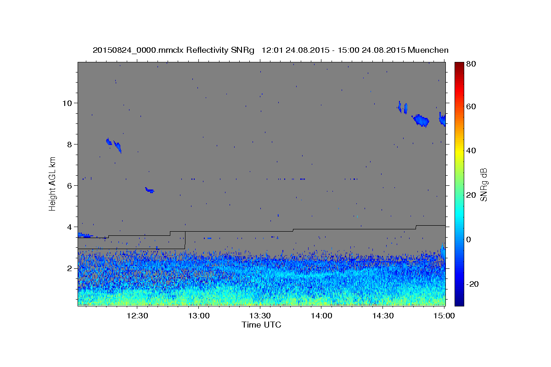Click the 15:00 time tick label
The image size is (551, 367).
point(444,316)
